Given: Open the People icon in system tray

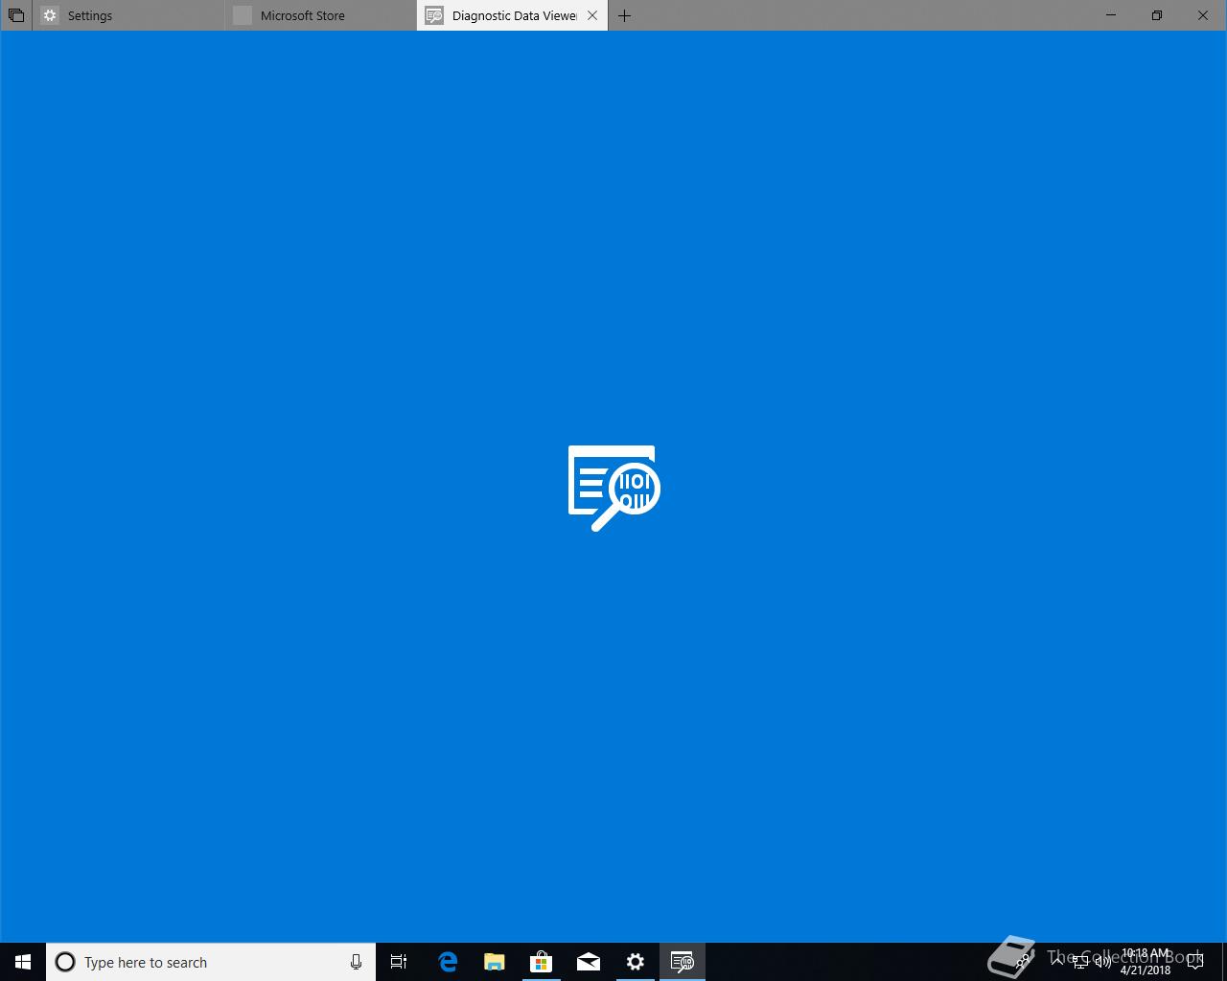Looking at the screenshot, I should tap(1025, 962).
